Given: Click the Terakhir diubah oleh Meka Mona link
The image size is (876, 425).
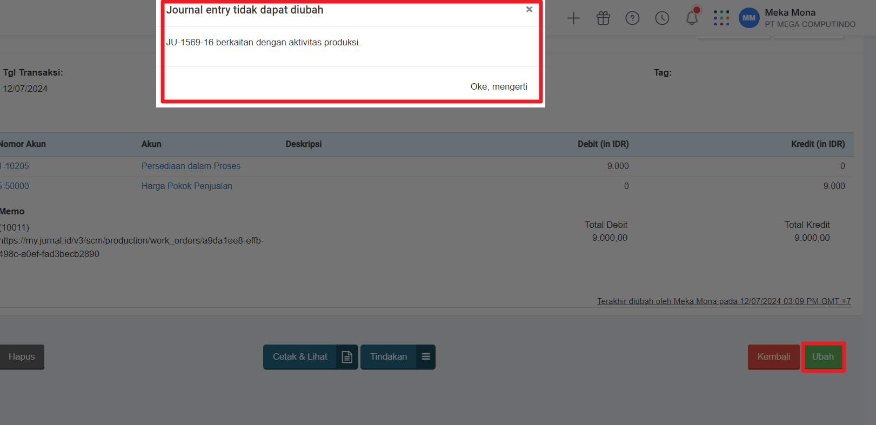Looking at the screenshot, I should coord(724,301).
